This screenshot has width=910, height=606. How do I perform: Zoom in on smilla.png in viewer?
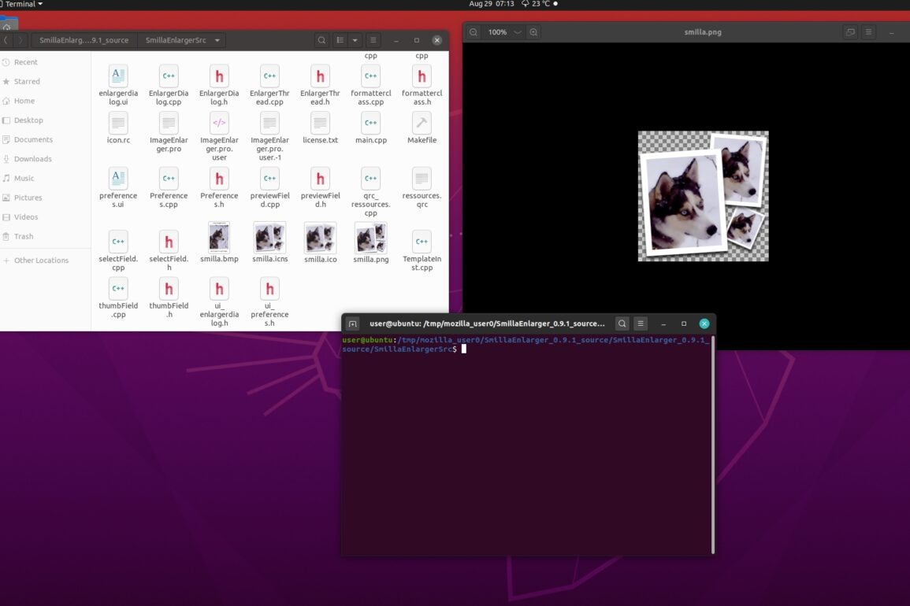pos(533,32)
